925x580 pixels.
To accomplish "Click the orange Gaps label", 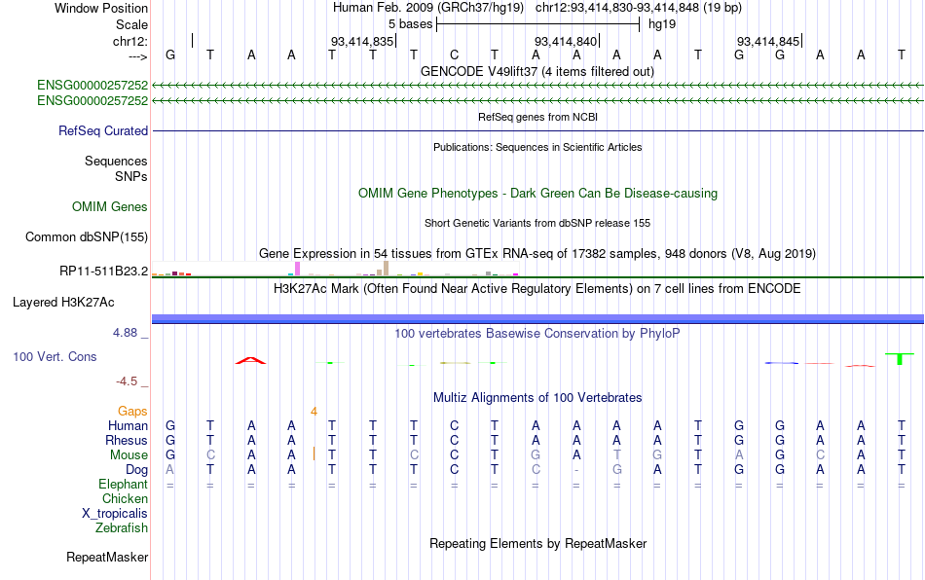I will click(132, 412).
